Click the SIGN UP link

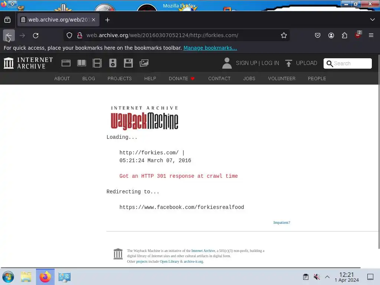click(x=246, y=63)
